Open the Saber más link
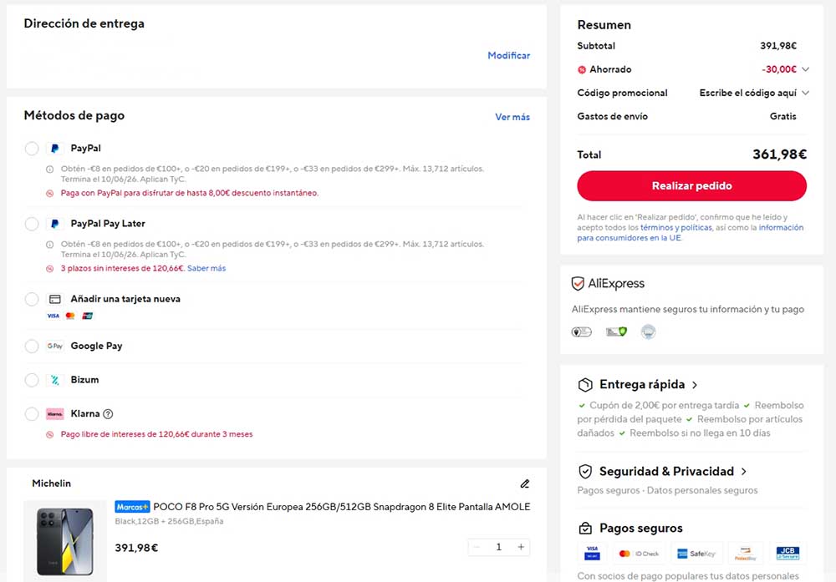 (206, 268)
